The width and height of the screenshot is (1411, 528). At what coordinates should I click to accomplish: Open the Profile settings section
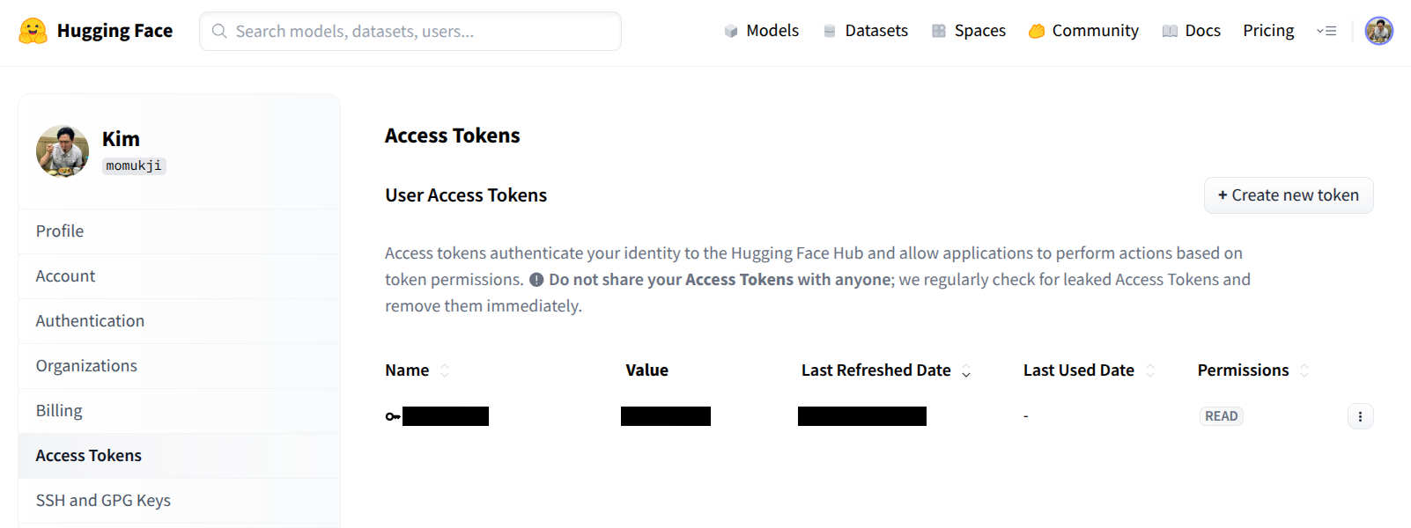[x=60, y=231]
